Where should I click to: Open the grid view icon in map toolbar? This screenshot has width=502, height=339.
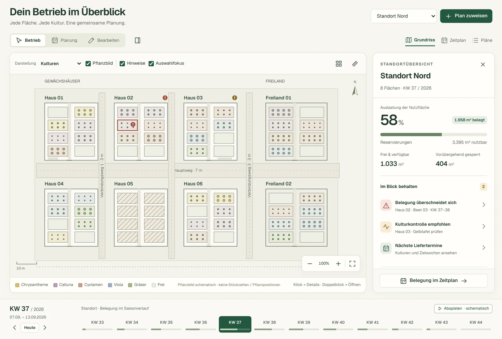(339, 64)
